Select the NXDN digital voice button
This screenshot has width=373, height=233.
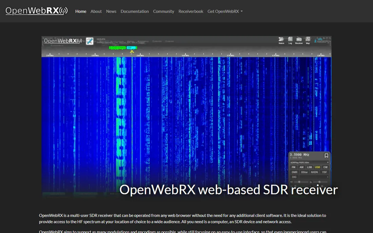pyautogui.click(x=314, y=172)
